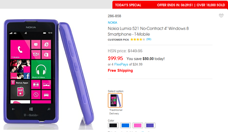Viewport: 228px width, 132px height.
Task: Tap the VIP Bonus Apps tile
Action: (x=20, y=90)
